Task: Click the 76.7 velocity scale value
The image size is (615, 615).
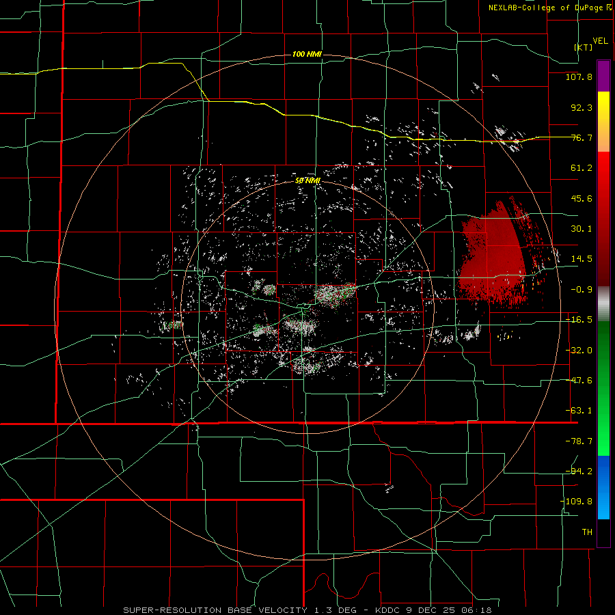Action: click(582, 137)
